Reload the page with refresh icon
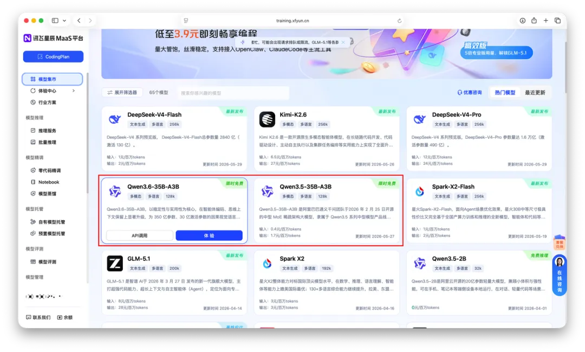 click(400, 21)
